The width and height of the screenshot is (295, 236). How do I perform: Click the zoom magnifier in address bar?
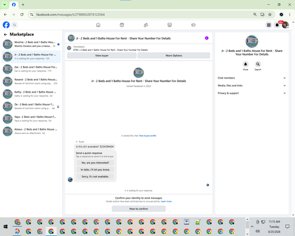pos(255,15)
